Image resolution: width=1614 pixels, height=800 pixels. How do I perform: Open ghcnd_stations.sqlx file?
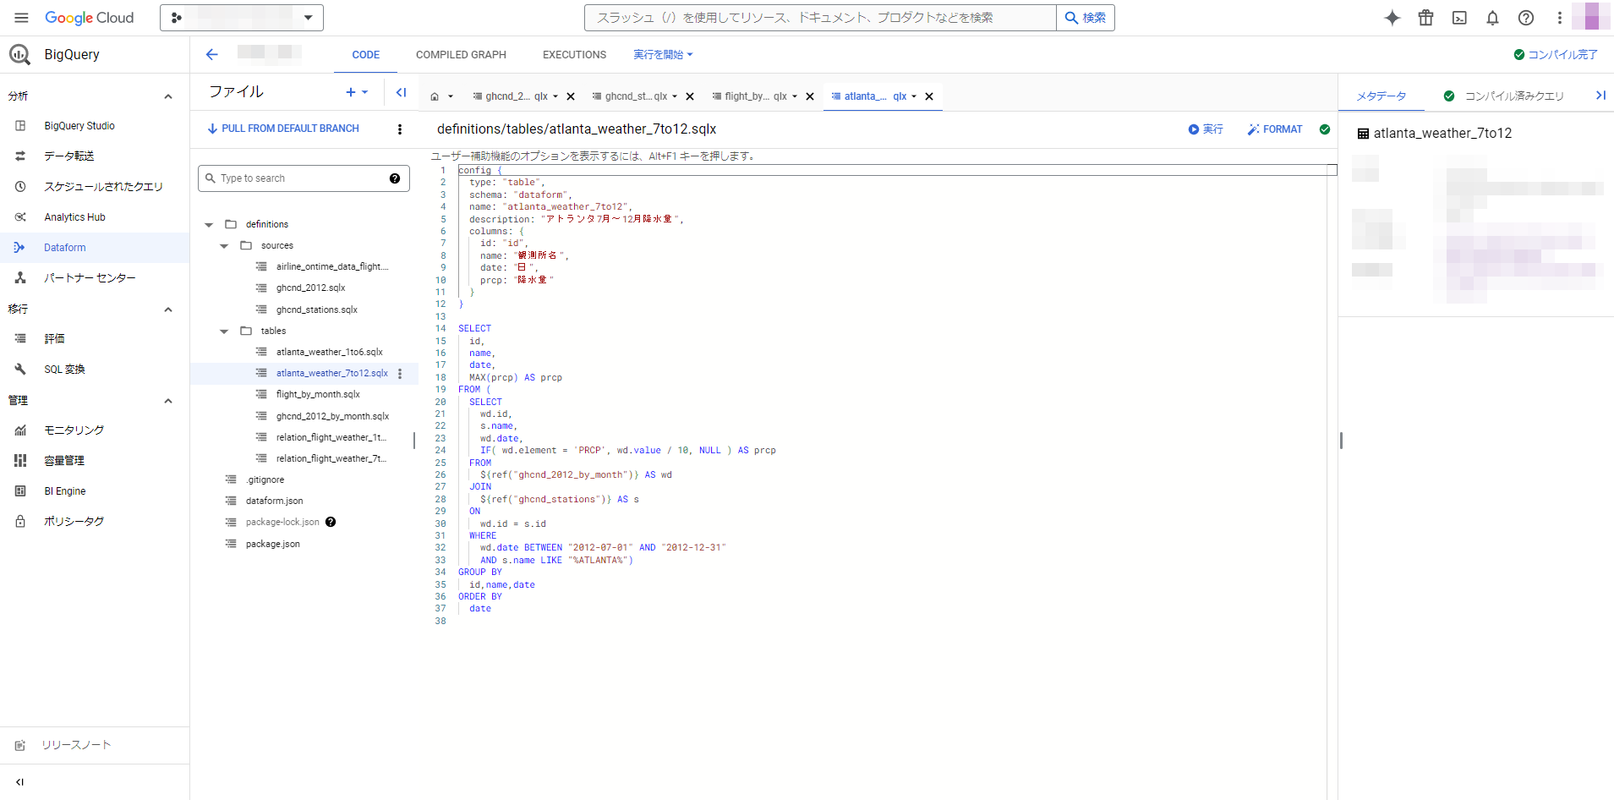317,310
